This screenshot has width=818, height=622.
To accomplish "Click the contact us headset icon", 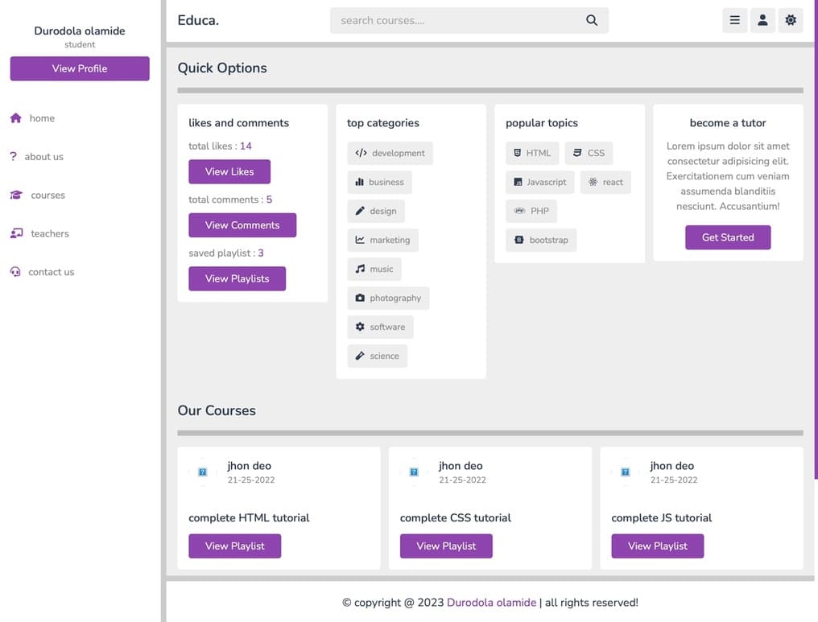I will (x=15, y=272).
